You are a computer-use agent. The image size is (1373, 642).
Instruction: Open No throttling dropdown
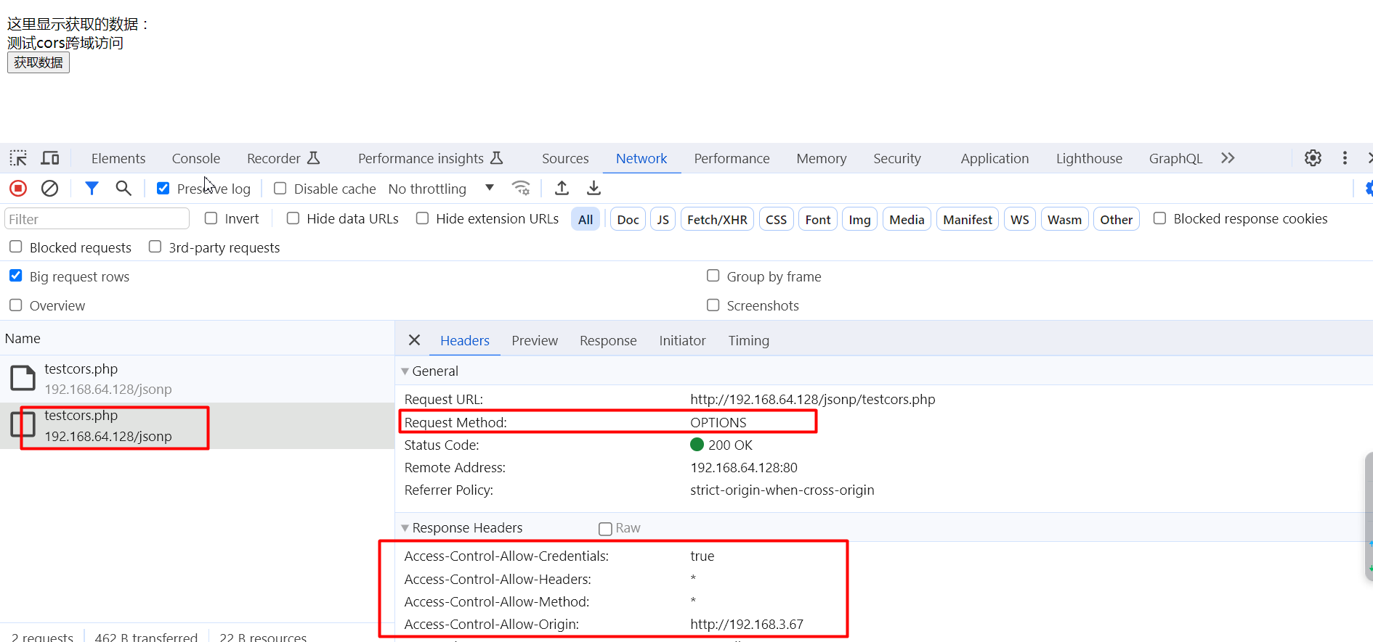(x=442, y=189)
